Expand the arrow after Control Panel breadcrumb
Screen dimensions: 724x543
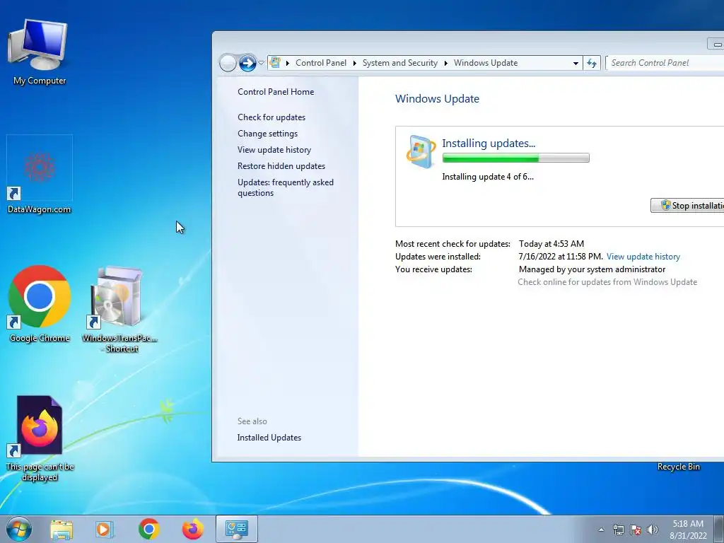[x=355, y=63]
